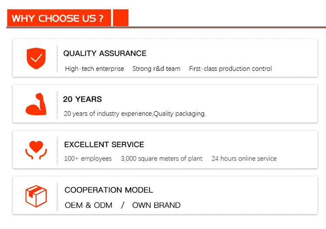The width and height of the screenshot is (326, 229).
Task: Click the slash between ODM and OWN BRAND
Action: click(123, 205)
